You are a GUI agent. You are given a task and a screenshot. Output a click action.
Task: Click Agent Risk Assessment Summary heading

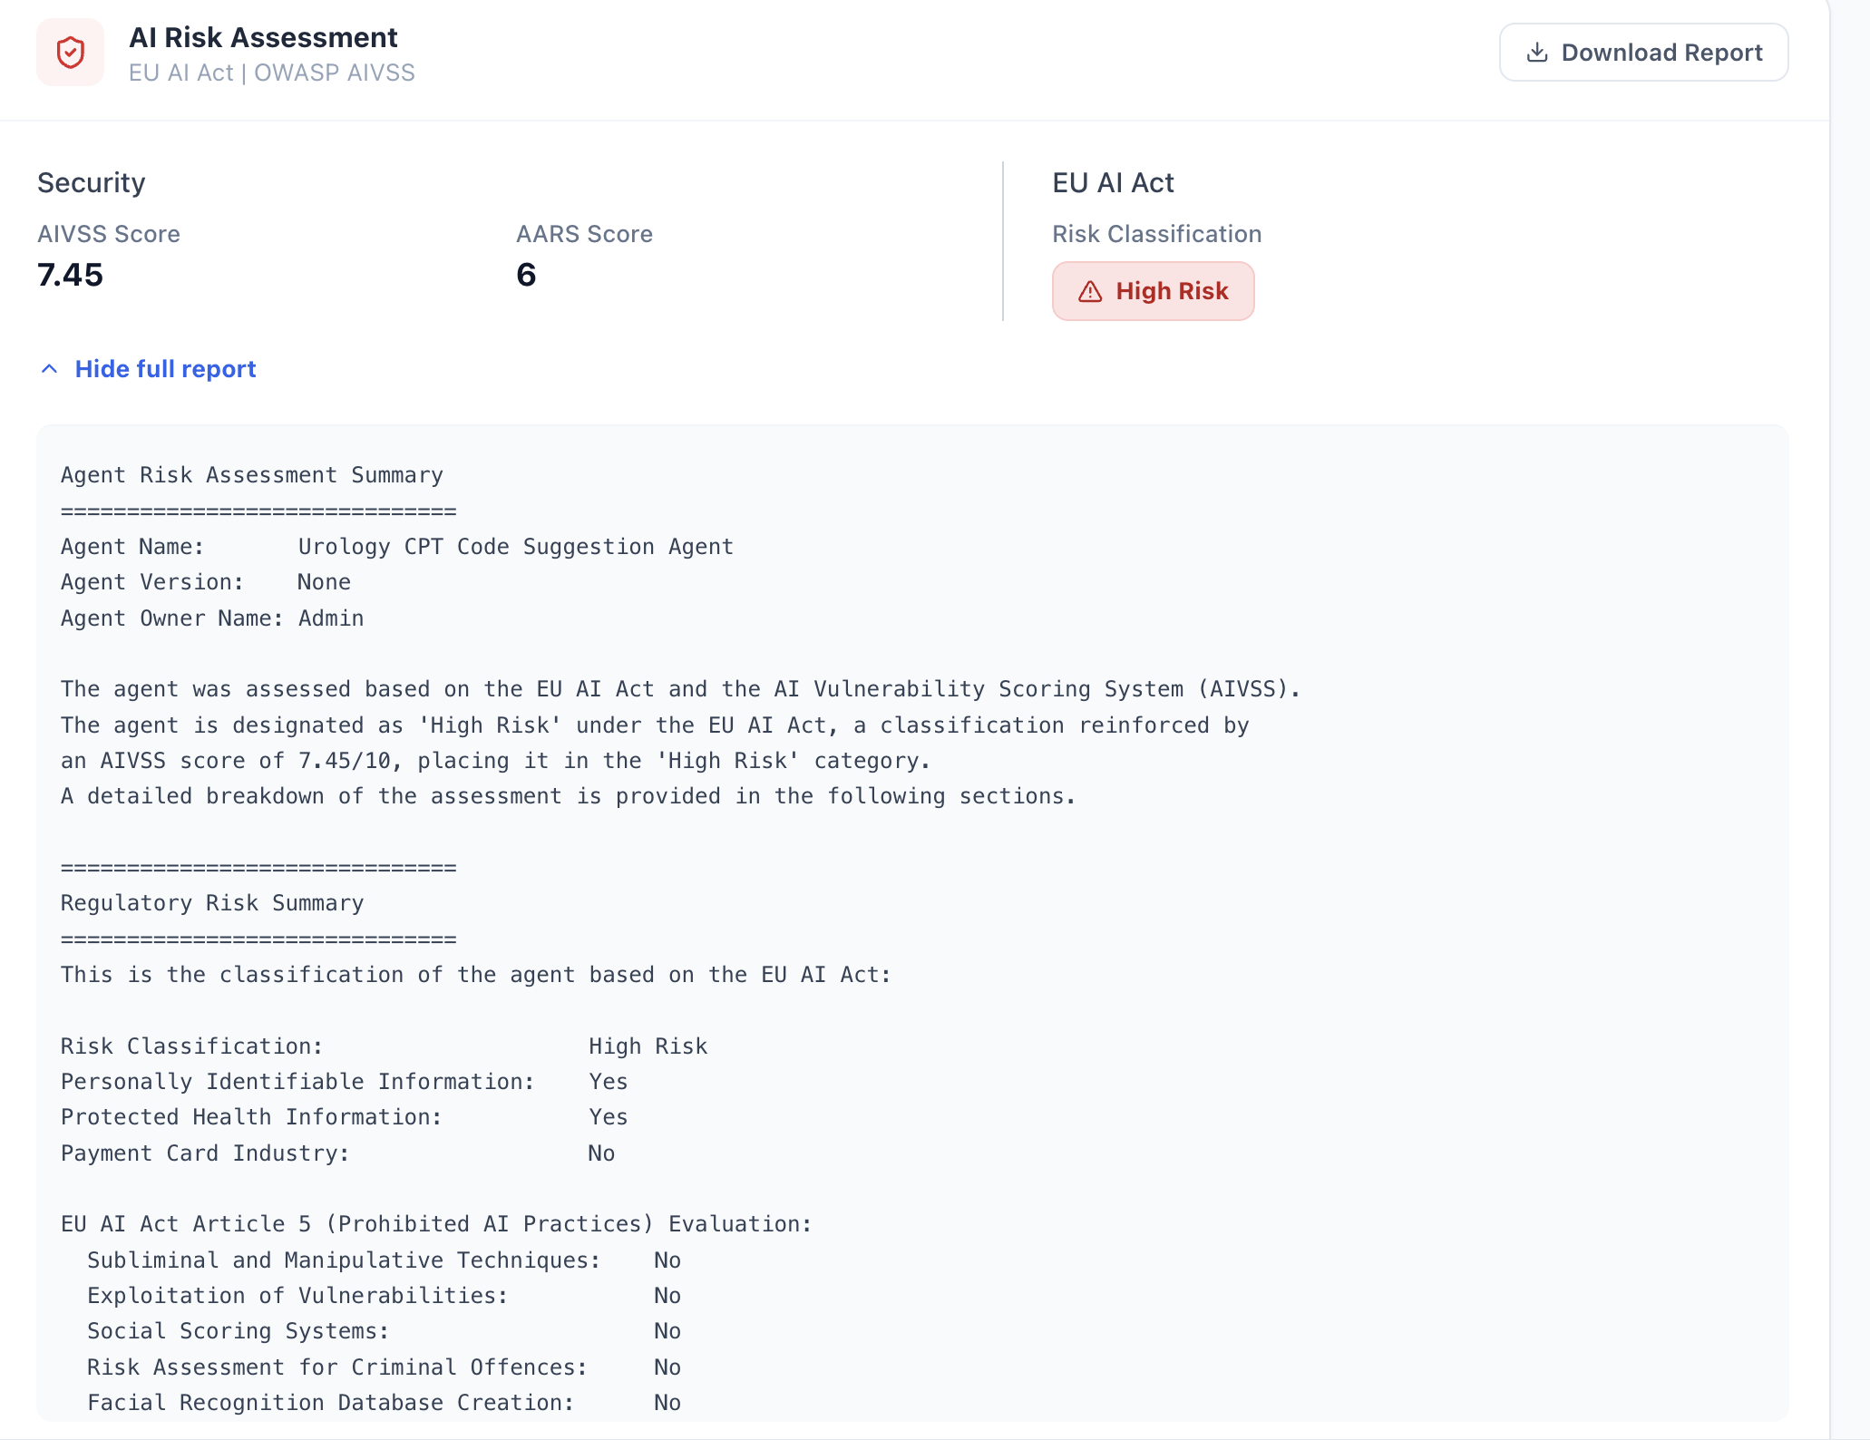pos(252,475)
